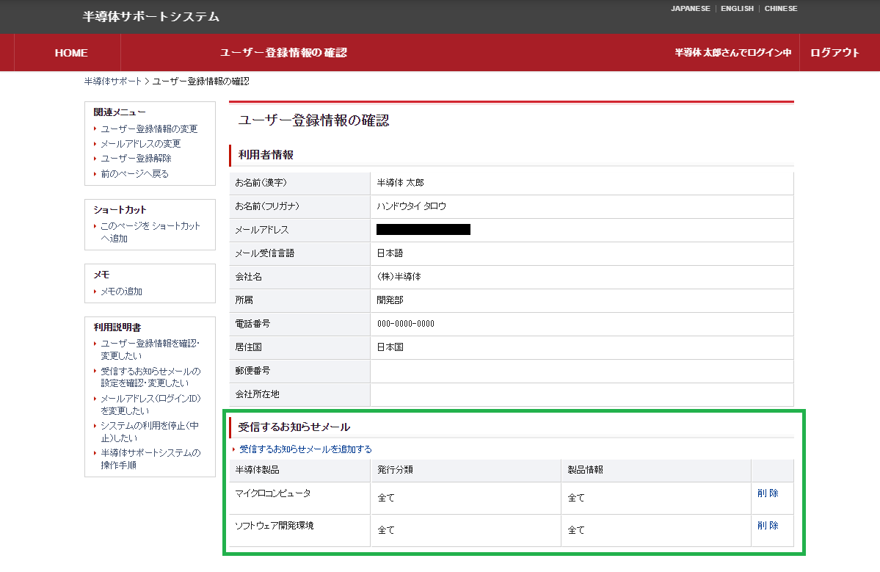The height and width of the screenshot is (572, 880).
Task: Delete the ソフトウェア開発環境 mail row
Action: click(x=768, y=526)
